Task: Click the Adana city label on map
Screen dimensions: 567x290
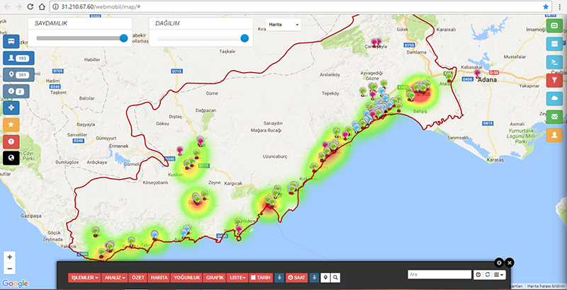Action: pos(488,80)
